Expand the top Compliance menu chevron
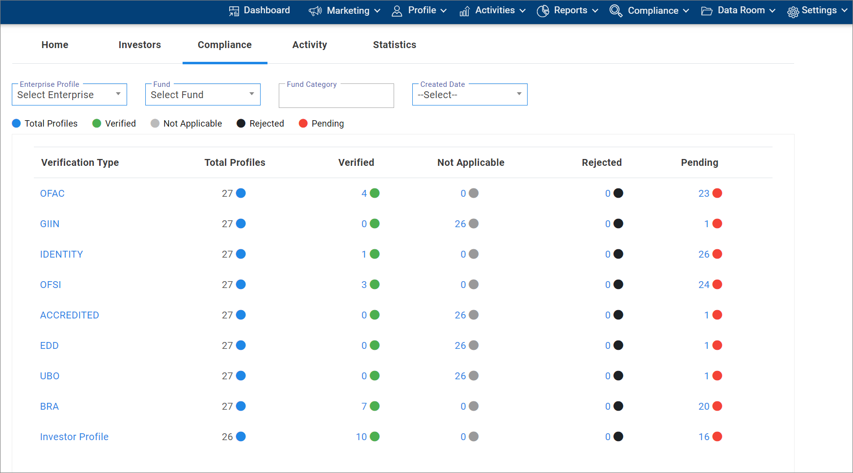The image size is (853, 473). coord(686,11)
